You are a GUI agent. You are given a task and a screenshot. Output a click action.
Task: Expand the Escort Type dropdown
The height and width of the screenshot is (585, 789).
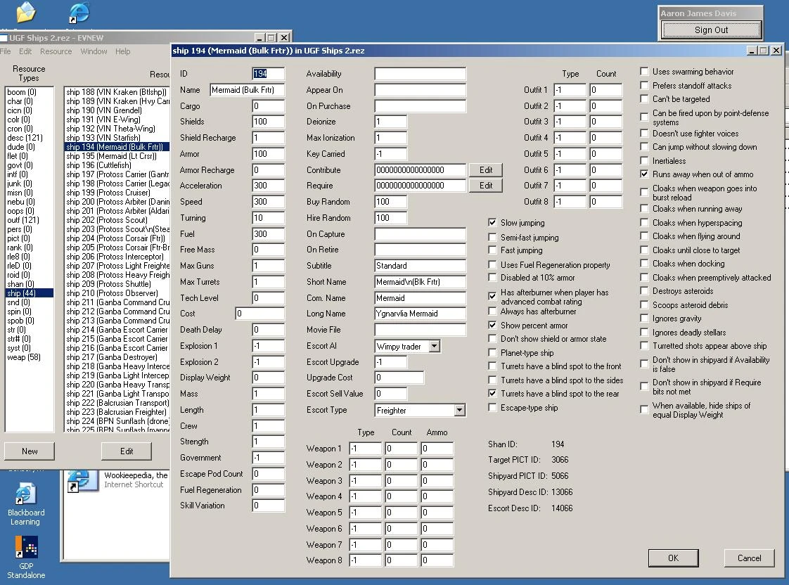[459, 411]
